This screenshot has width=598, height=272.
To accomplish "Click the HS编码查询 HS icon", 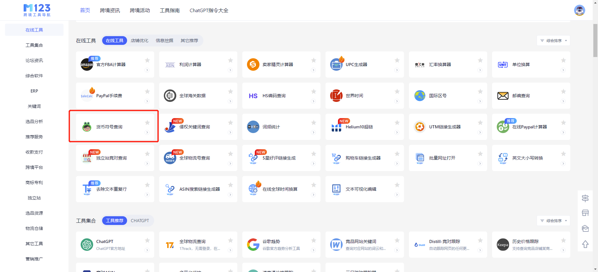I will pos(253,96).
